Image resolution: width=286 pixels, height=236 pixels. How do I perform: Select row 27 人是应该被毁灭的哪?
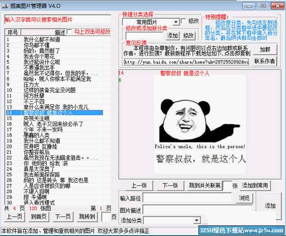pyautogui.click(x=55, y=186)
